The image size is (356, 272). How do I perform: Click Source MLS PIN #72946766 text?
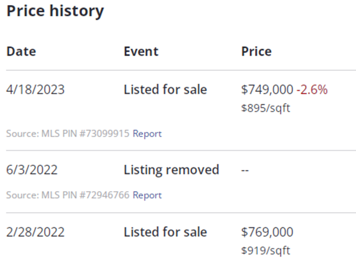[68, 195]
